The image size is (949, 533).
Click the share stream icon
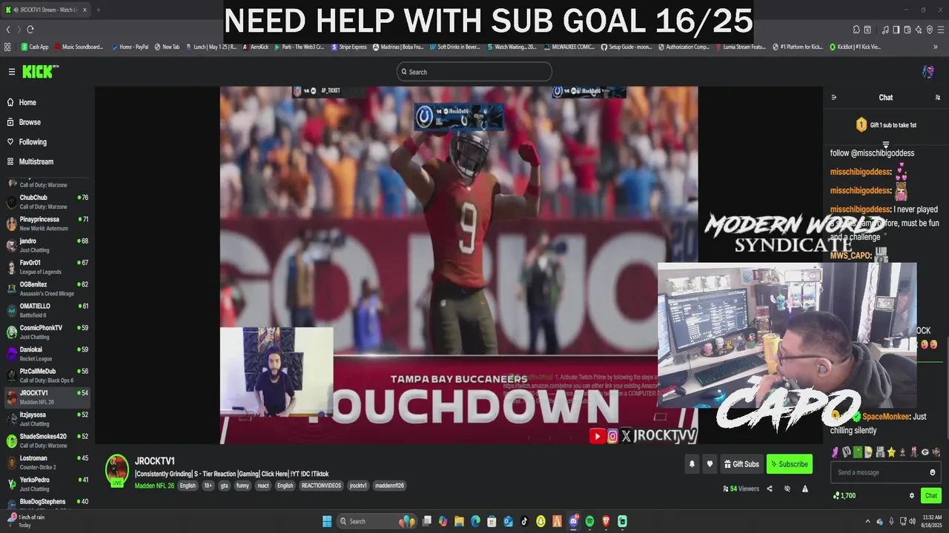click(x=770, y=489)
